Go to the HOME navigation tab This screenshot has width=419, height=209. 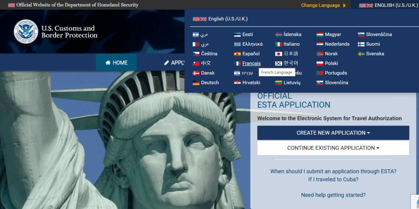pyautogui.click(x=116, y=63)
